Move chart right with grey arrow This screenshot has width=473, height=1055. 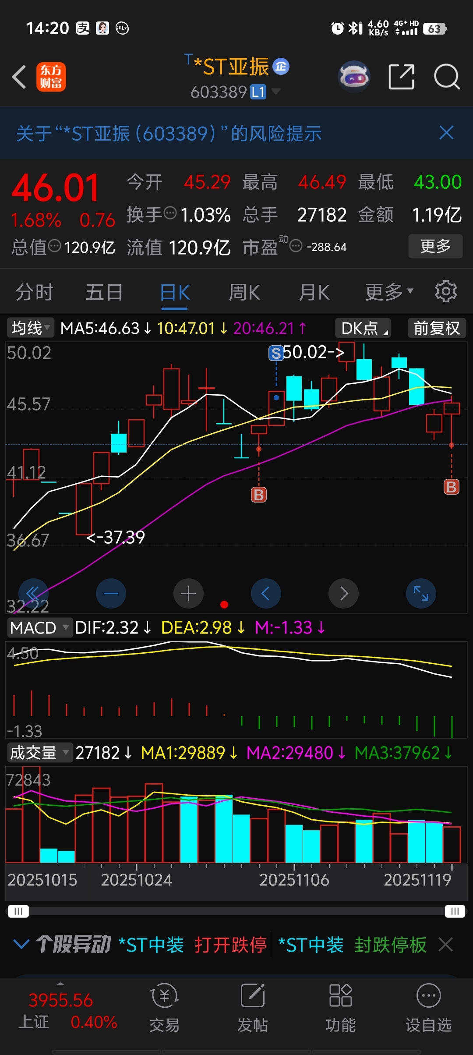point(343,594)
